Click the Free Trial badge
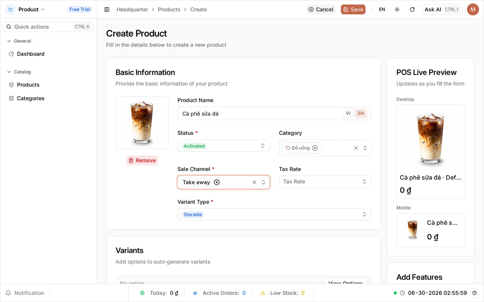The height and width of the screenshot is (302, 484). [x=80, y=9]
